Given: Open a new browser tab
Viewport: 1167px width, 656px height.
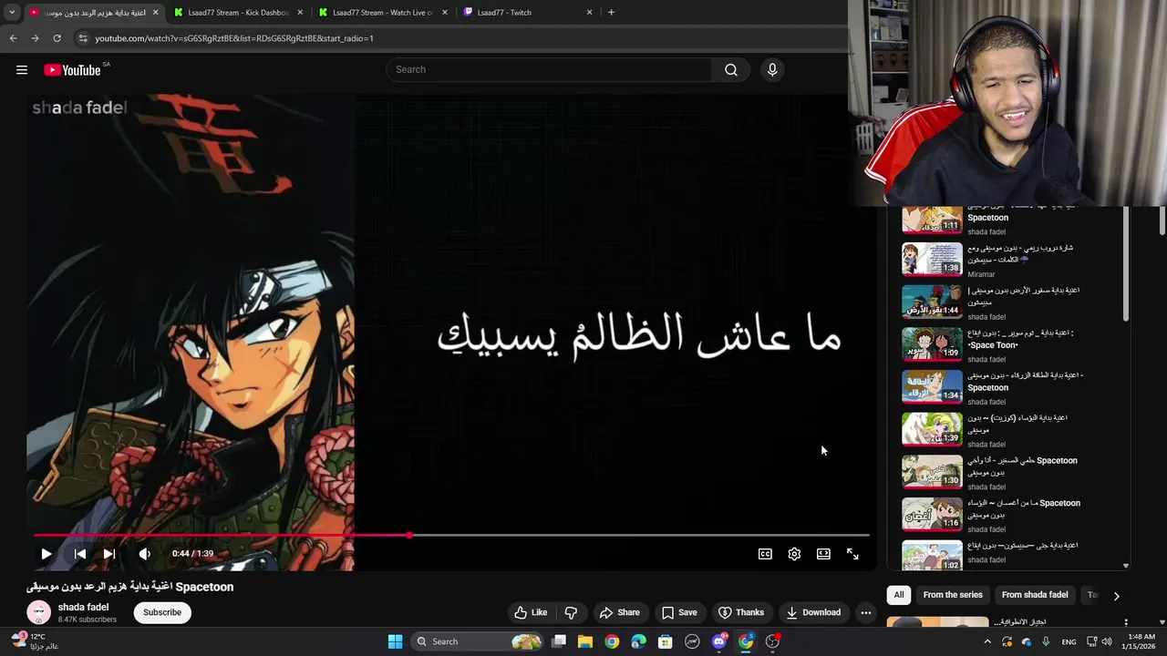Looking at the screenshot, I should click(611, 13).
